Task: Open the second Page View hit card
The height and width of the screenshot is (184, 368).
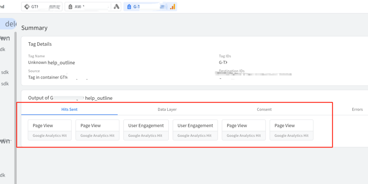Action: point(97,130)
